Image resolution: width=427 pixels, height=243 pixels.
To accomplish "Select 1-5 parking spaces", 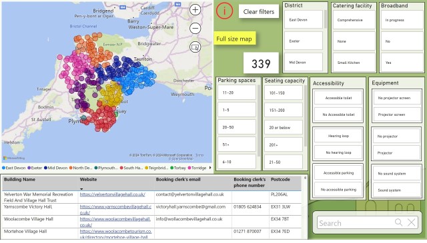I will (237, 110).
